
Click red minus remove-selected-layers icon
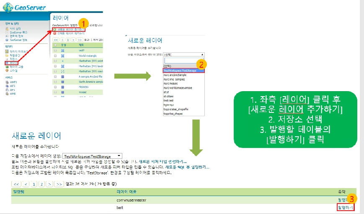55,33
